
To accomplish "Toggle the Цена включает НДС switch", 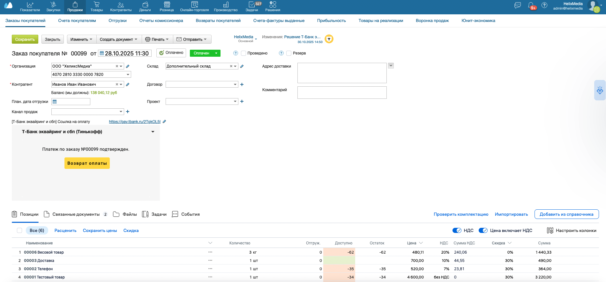I will pyautogui.click(x=483, y=230).
